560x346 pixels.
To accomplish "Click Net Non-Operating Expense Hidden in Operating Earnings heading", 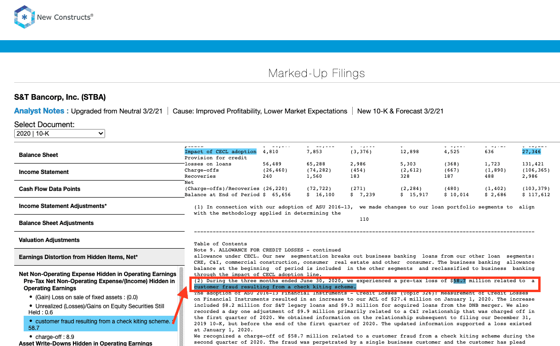I will [98, 274].
